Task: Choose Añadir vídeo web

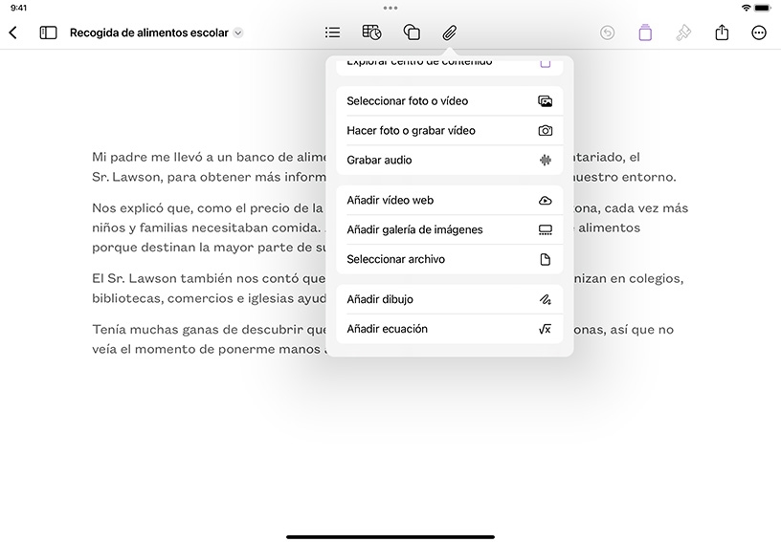Action: tap(449, 200)
